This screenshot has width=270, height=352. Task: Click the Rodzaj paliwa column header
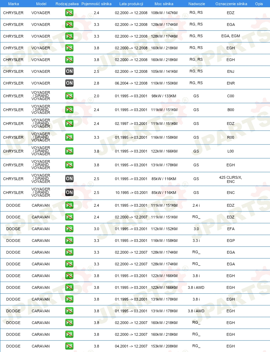(x=67, y=4)
